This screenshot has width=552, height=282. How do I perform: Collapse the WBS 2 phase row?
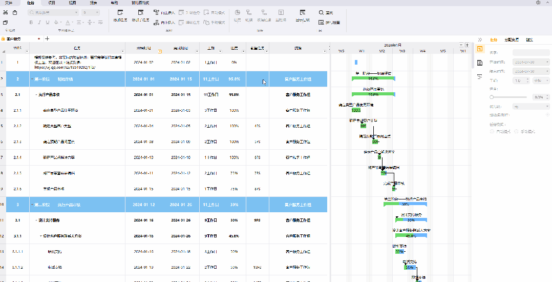[x=32, y=79]
